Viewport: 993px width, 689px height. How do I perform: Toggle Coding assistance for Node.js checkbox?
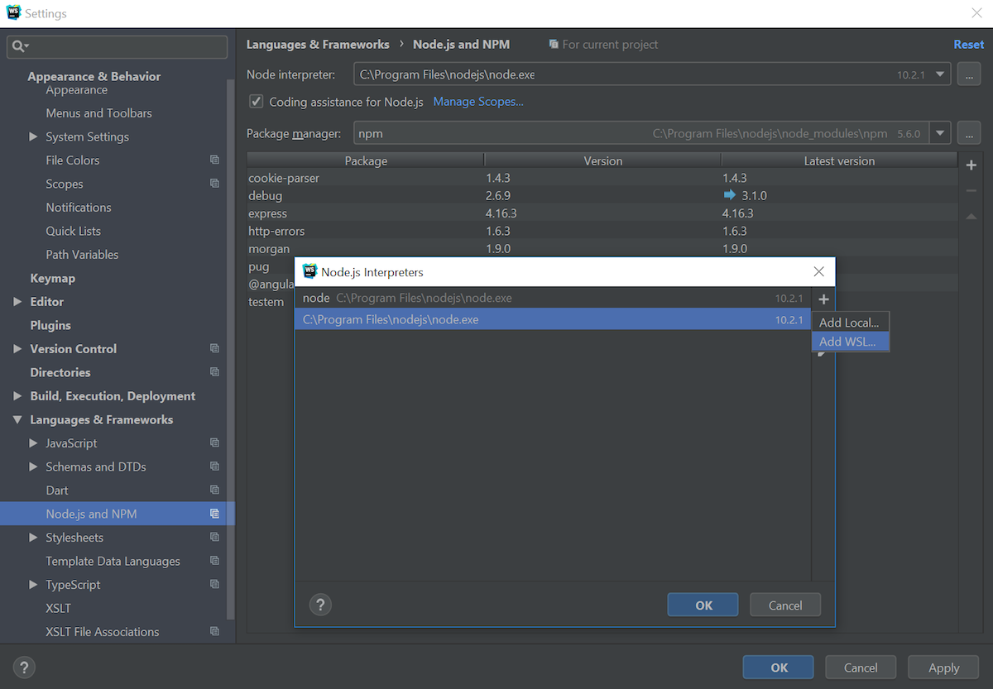pos(257,102)
